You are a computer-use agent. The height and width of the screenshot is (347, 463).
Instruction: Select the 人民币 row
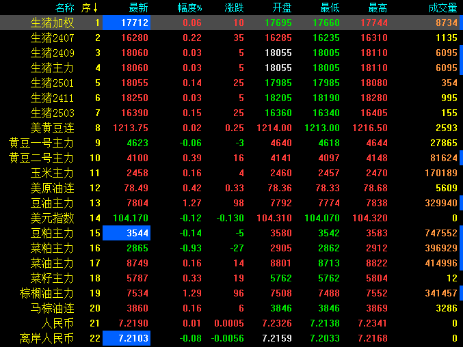[57, 323]
